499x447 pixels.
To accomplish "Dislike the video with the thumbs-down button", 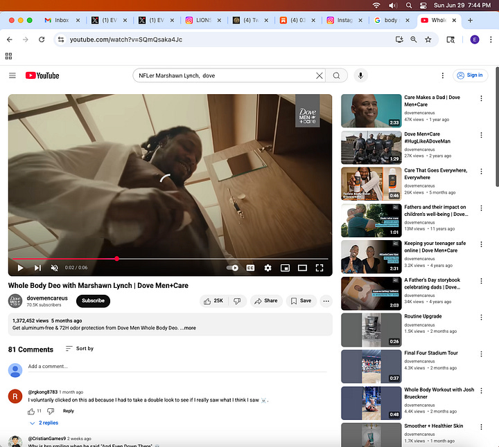I will (238, 301).
